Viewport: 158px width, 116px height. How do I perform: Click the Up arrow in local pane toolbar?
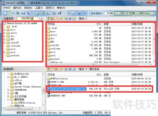click(x=48, y=69)
